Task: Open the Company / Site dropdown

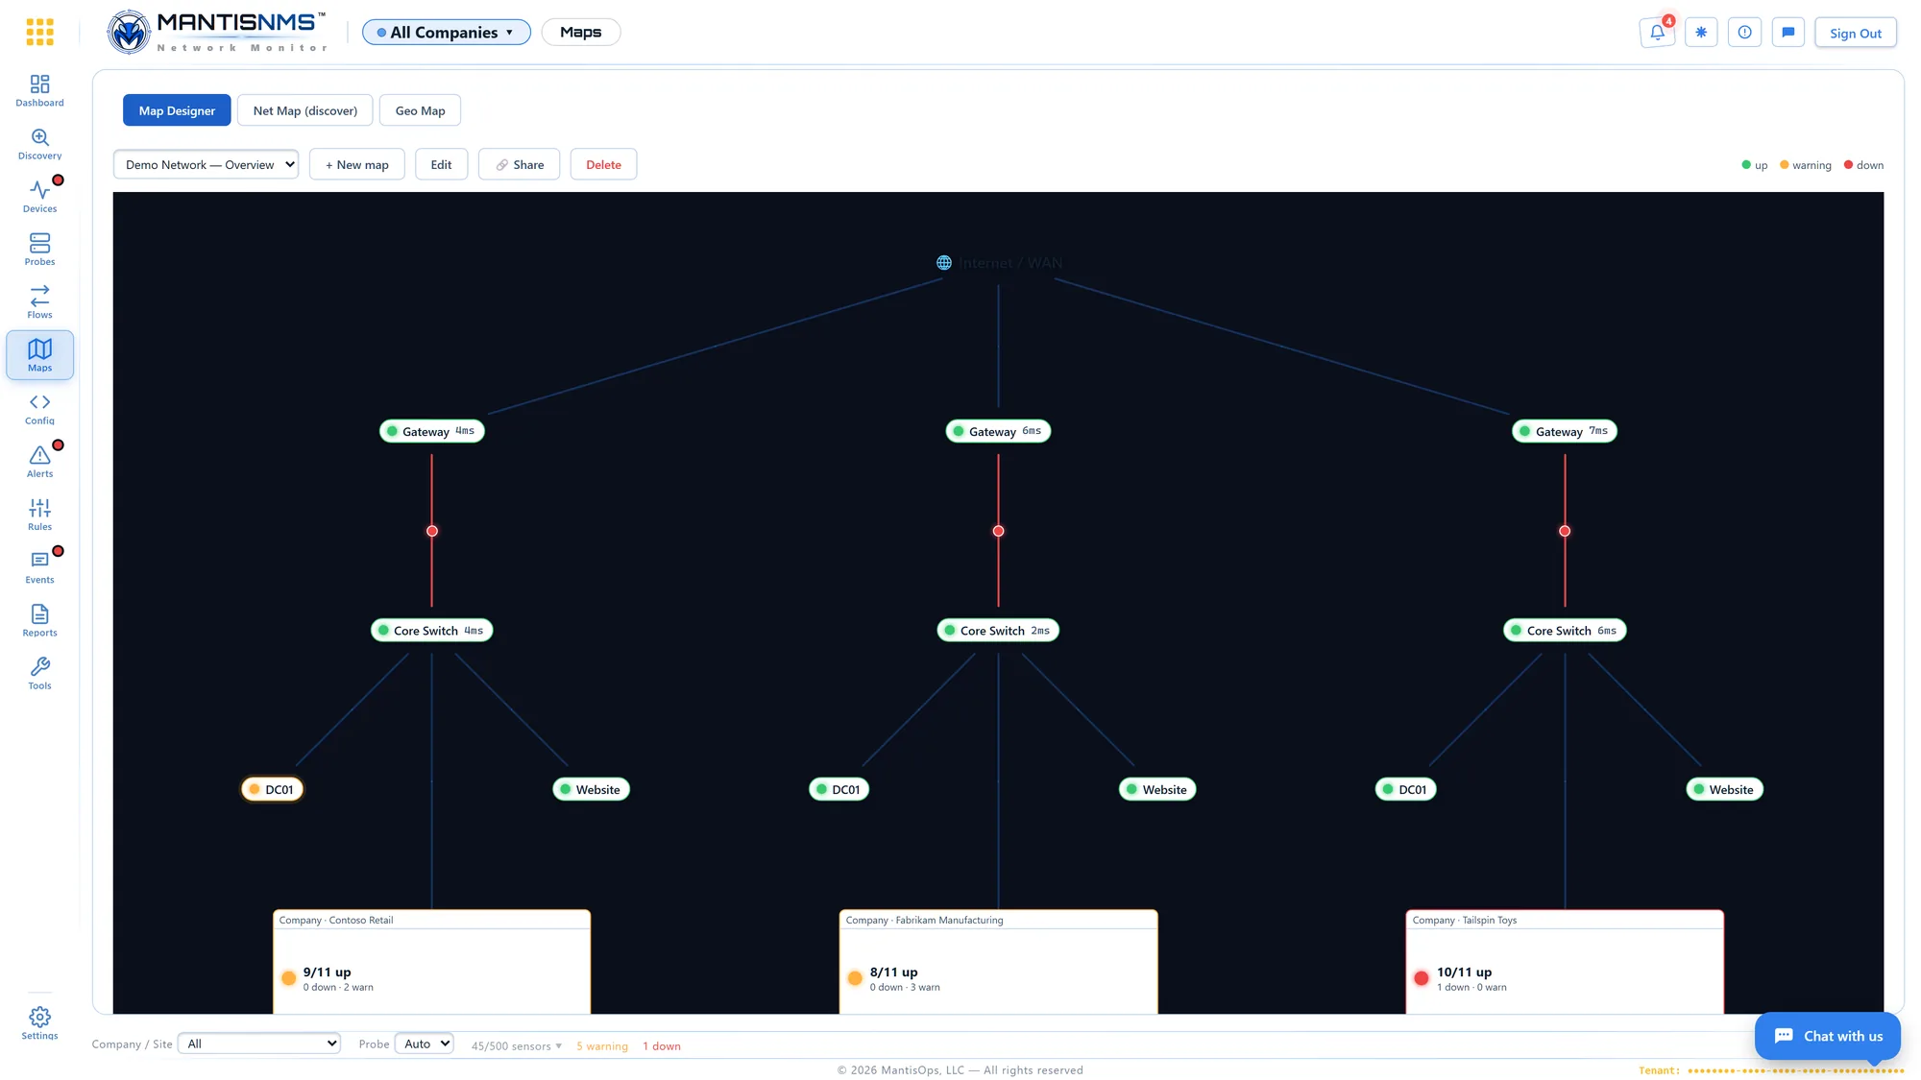Action: coord(259,1044)
